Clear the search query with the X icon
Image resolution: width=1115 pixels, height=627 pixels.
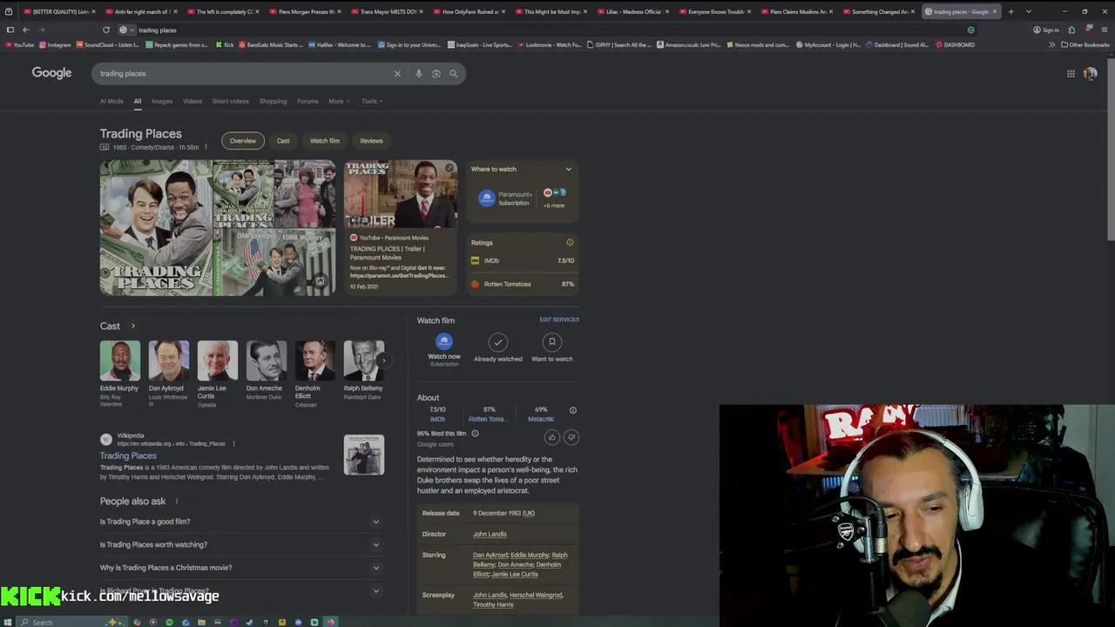397,74
